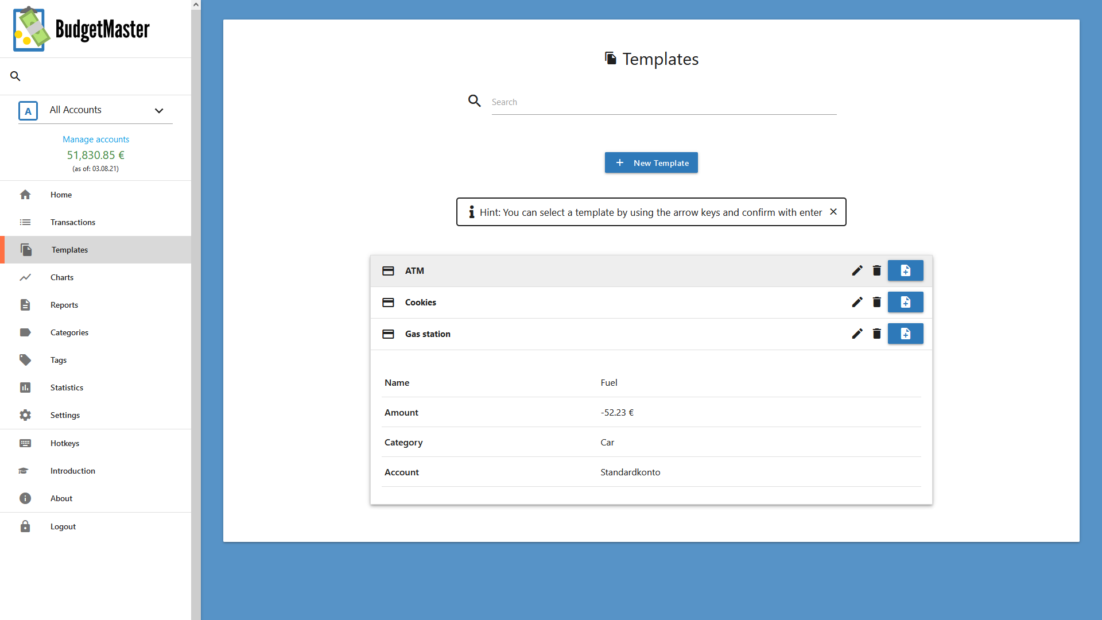Viewport: 1102px width, 620px height.
Task: Click the name value Fuel
Action: click(609, 382)
